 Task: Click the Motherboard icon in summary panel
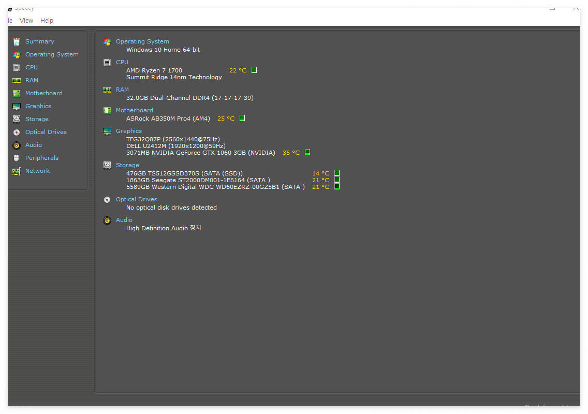pyautogui.click(x=107, y=111)
